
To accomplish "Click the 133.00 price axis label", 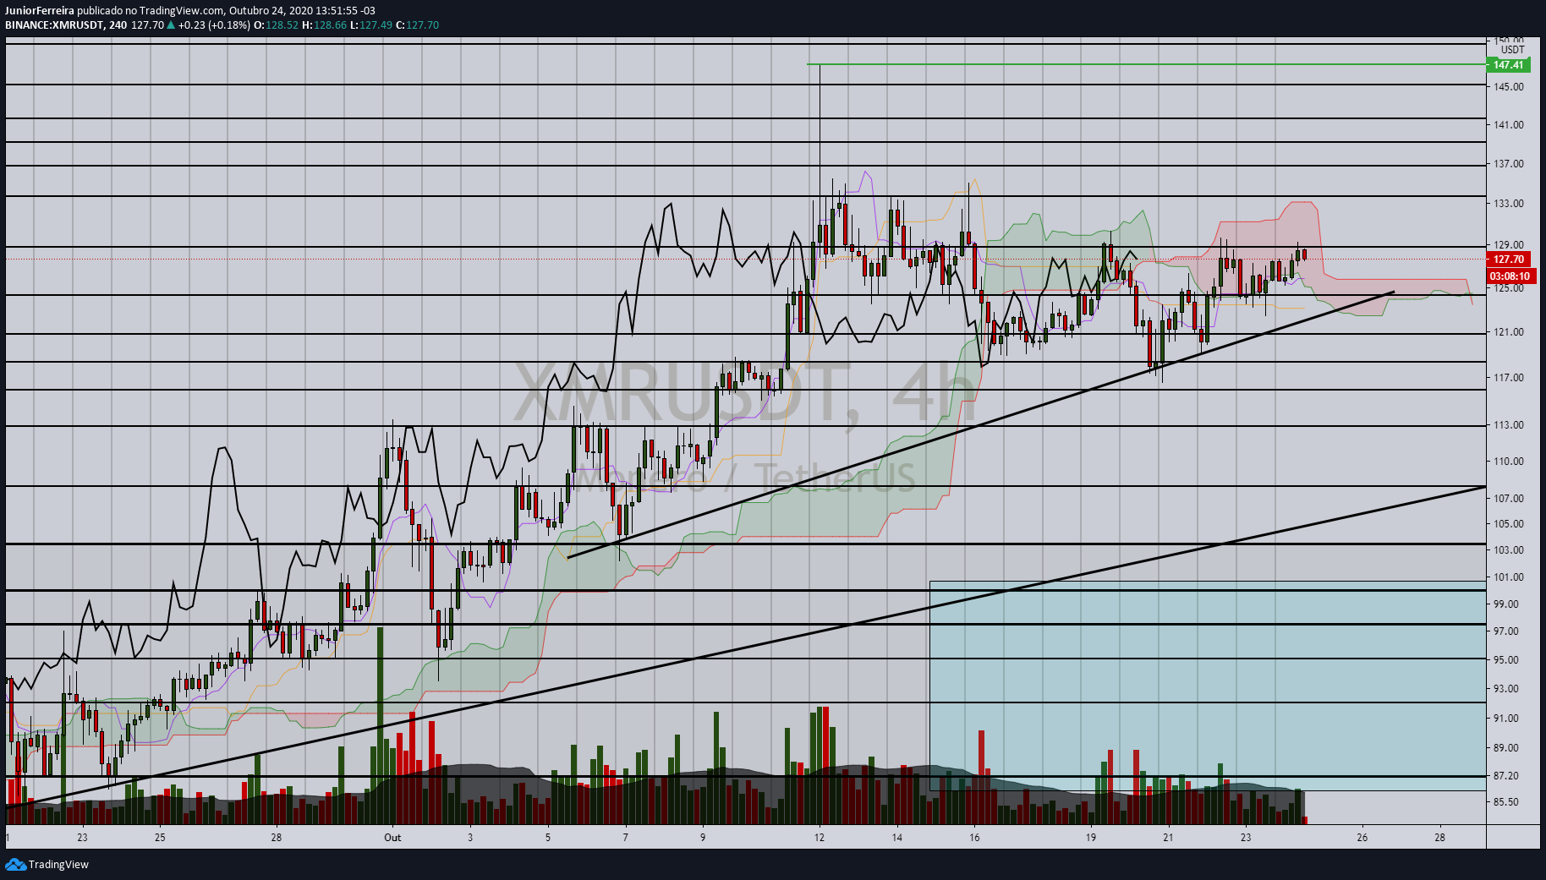I will tap(1509, 203).
